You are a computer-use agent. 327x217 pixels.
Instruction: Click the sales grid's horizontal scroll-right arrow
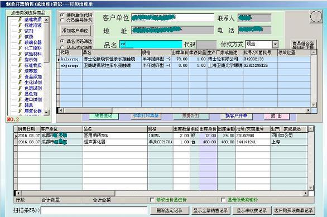306,193
